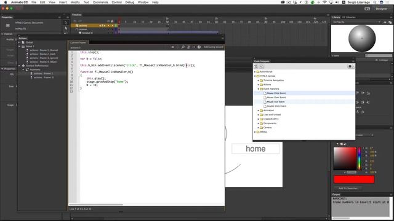
Task: Click the Add To Swatches button
Action: (348, 188)
